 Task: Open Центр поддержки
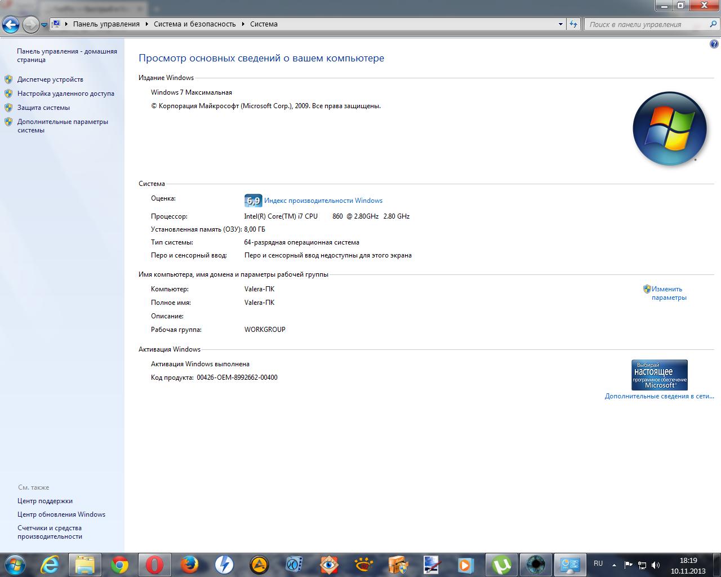click(45, 501)
